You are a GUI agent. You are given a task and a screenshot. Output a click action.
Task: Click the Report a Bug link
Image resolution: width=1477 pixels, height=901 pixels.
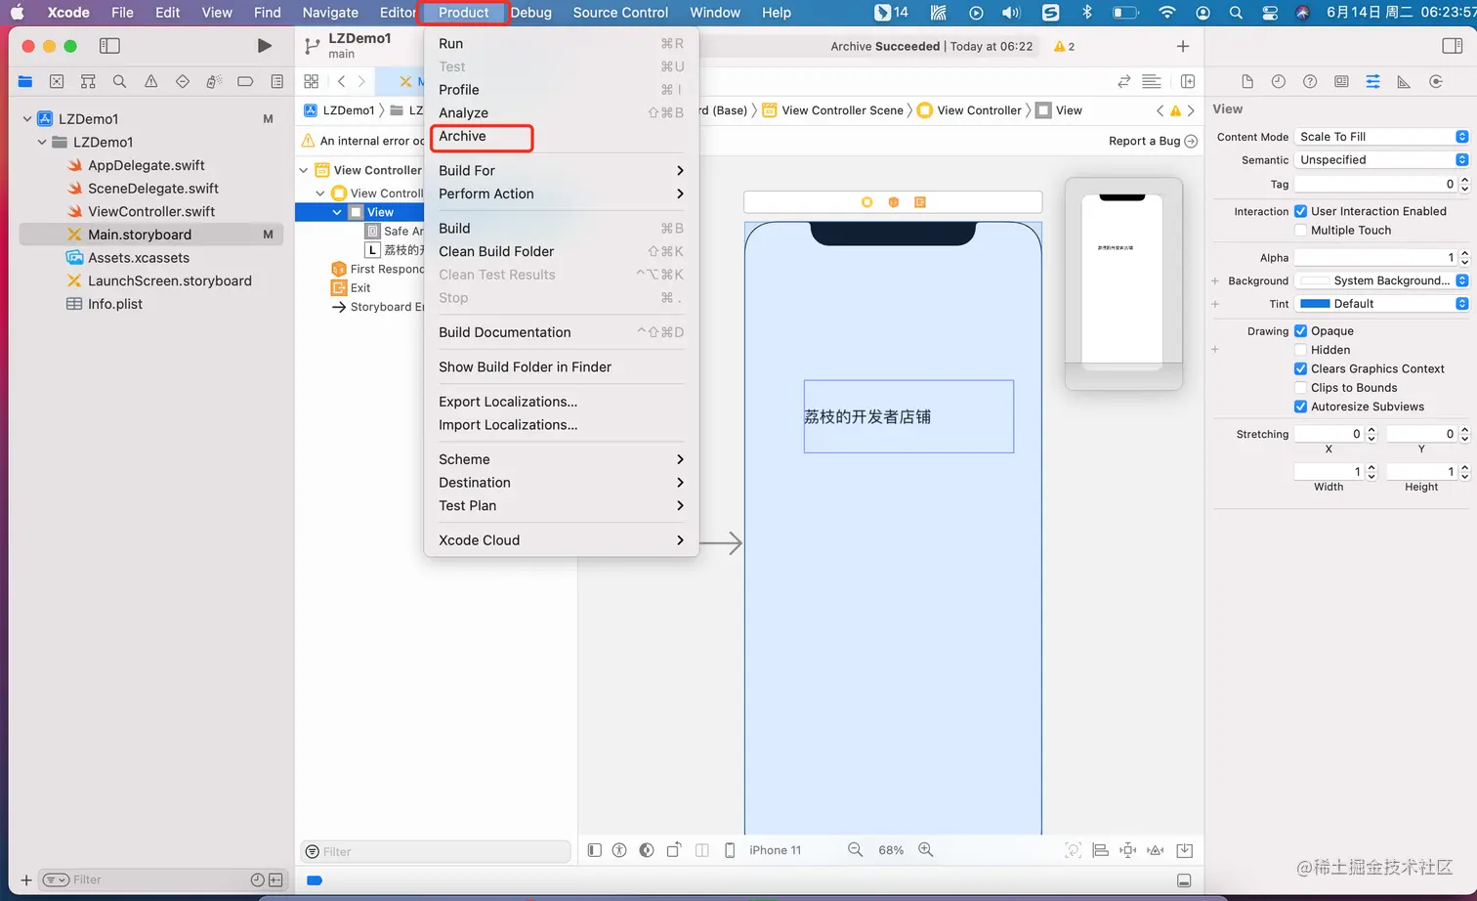pyautogui.click(x=1145, y=140)
